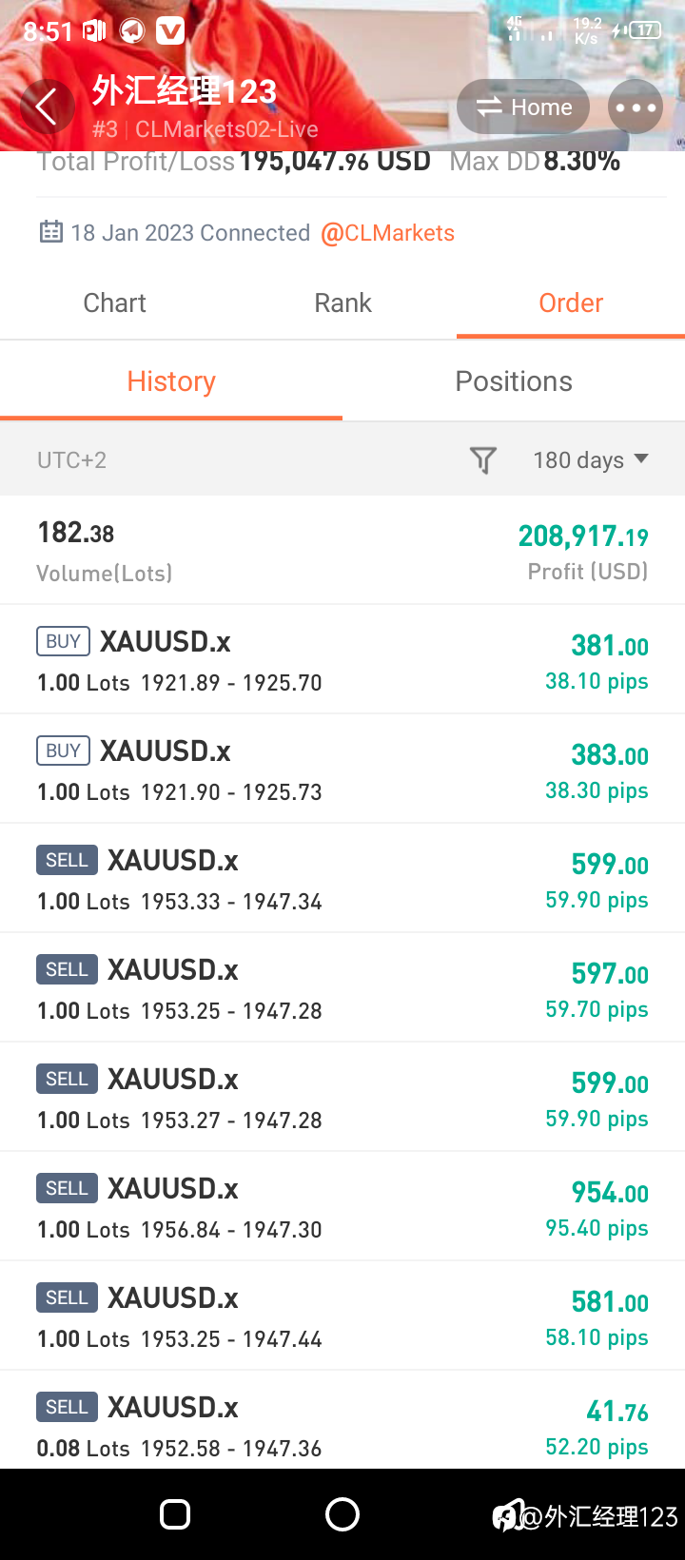Tap the swap arrows icon on the Home button

(489, 107)
